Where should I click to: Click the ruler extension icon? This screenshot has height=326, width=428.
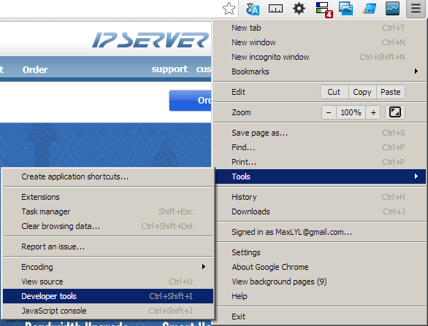(x=275, y=9)
